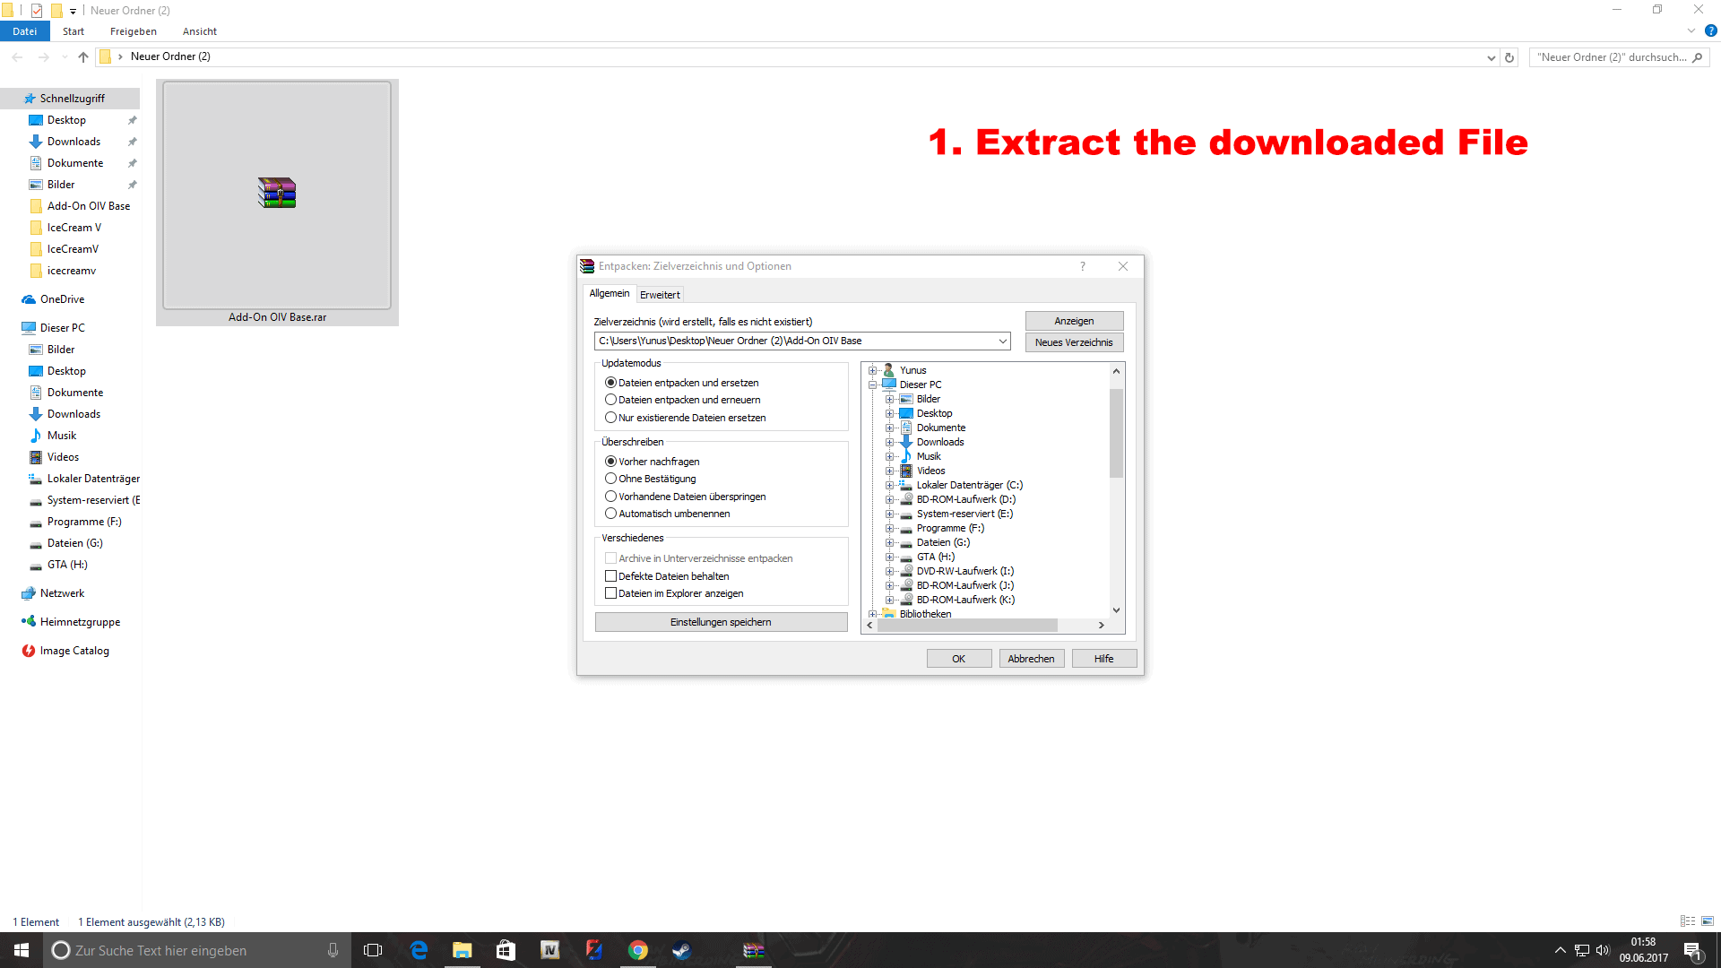Open Netzwerk in the Explorer sidebar
The image size is (1721, 968).
(62, 593)
